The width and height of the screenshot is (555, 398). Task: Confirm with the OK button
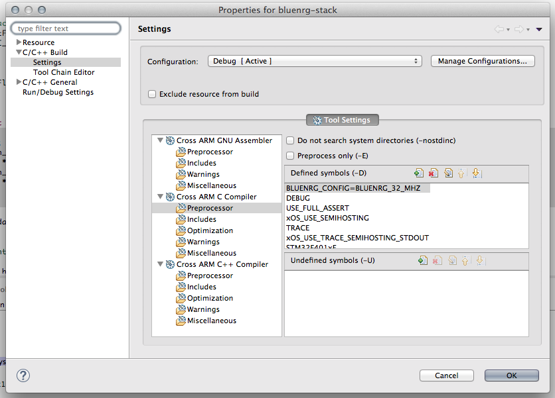pos(511,375)
